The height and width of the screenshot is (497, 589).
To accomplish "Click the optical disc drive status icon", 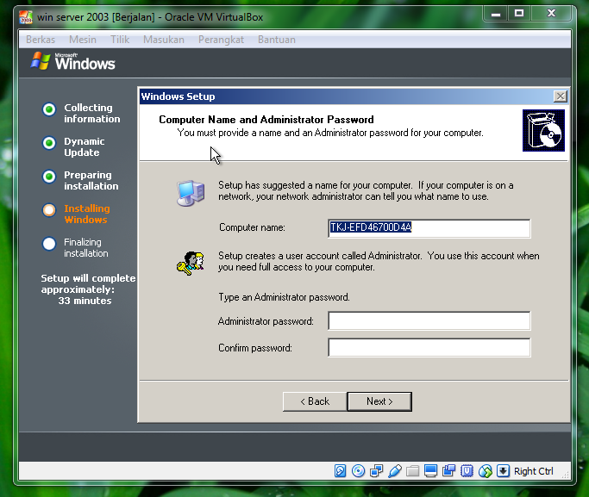I will (x=358, y=471).
